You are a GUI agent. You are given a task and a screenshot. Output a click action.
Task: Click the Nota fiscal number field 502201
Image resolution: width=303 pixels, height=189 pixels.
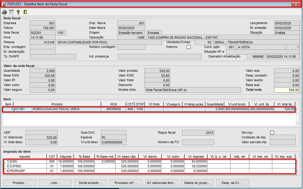[x=43, y=33]
